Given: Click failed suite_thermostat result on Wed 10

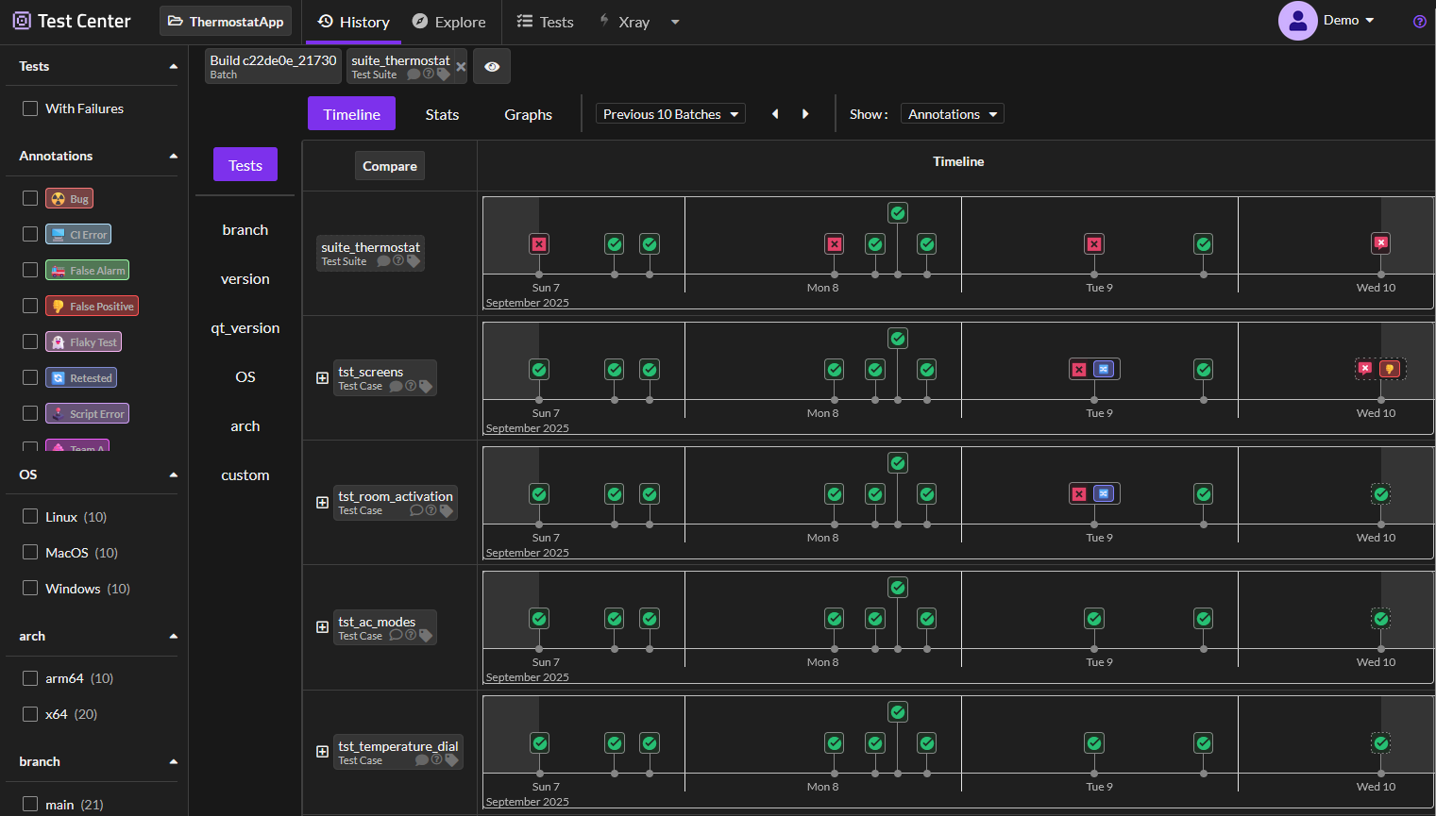Looking at the screenshot, I should point(1380,243).
